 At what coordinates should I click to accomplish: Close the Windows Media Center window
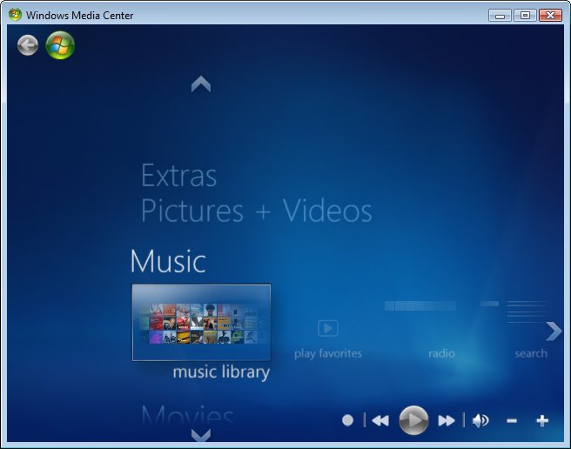click(x=550, y=16)
